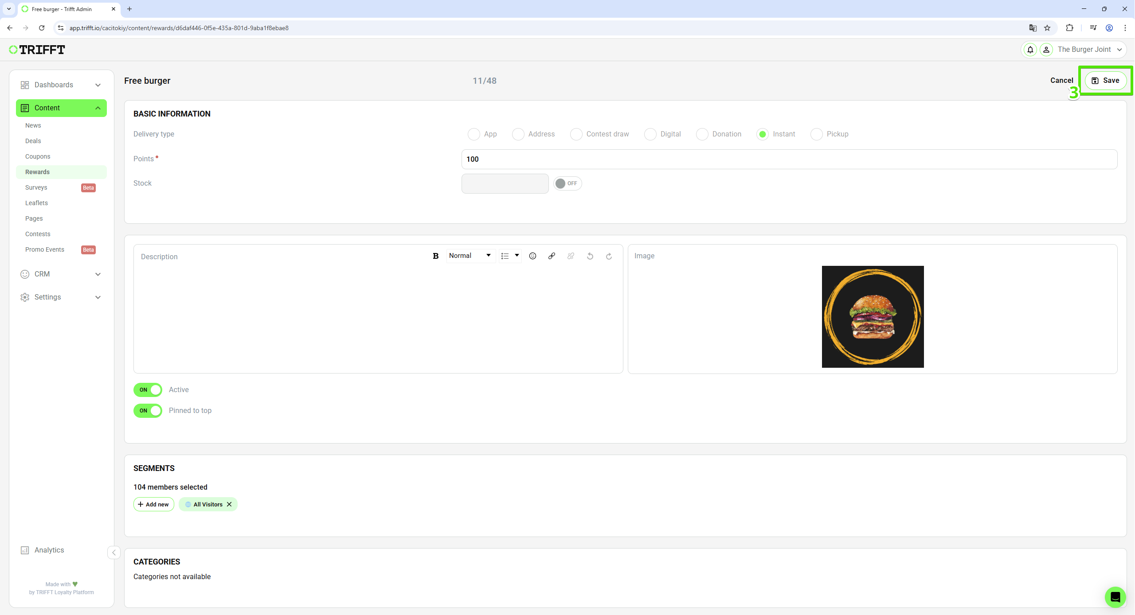
Task: Enable the Stock toggle switch
Action: (x=567, y=183)
